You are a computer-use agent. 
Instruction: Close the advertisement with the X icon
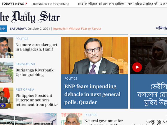click(55, 115)
